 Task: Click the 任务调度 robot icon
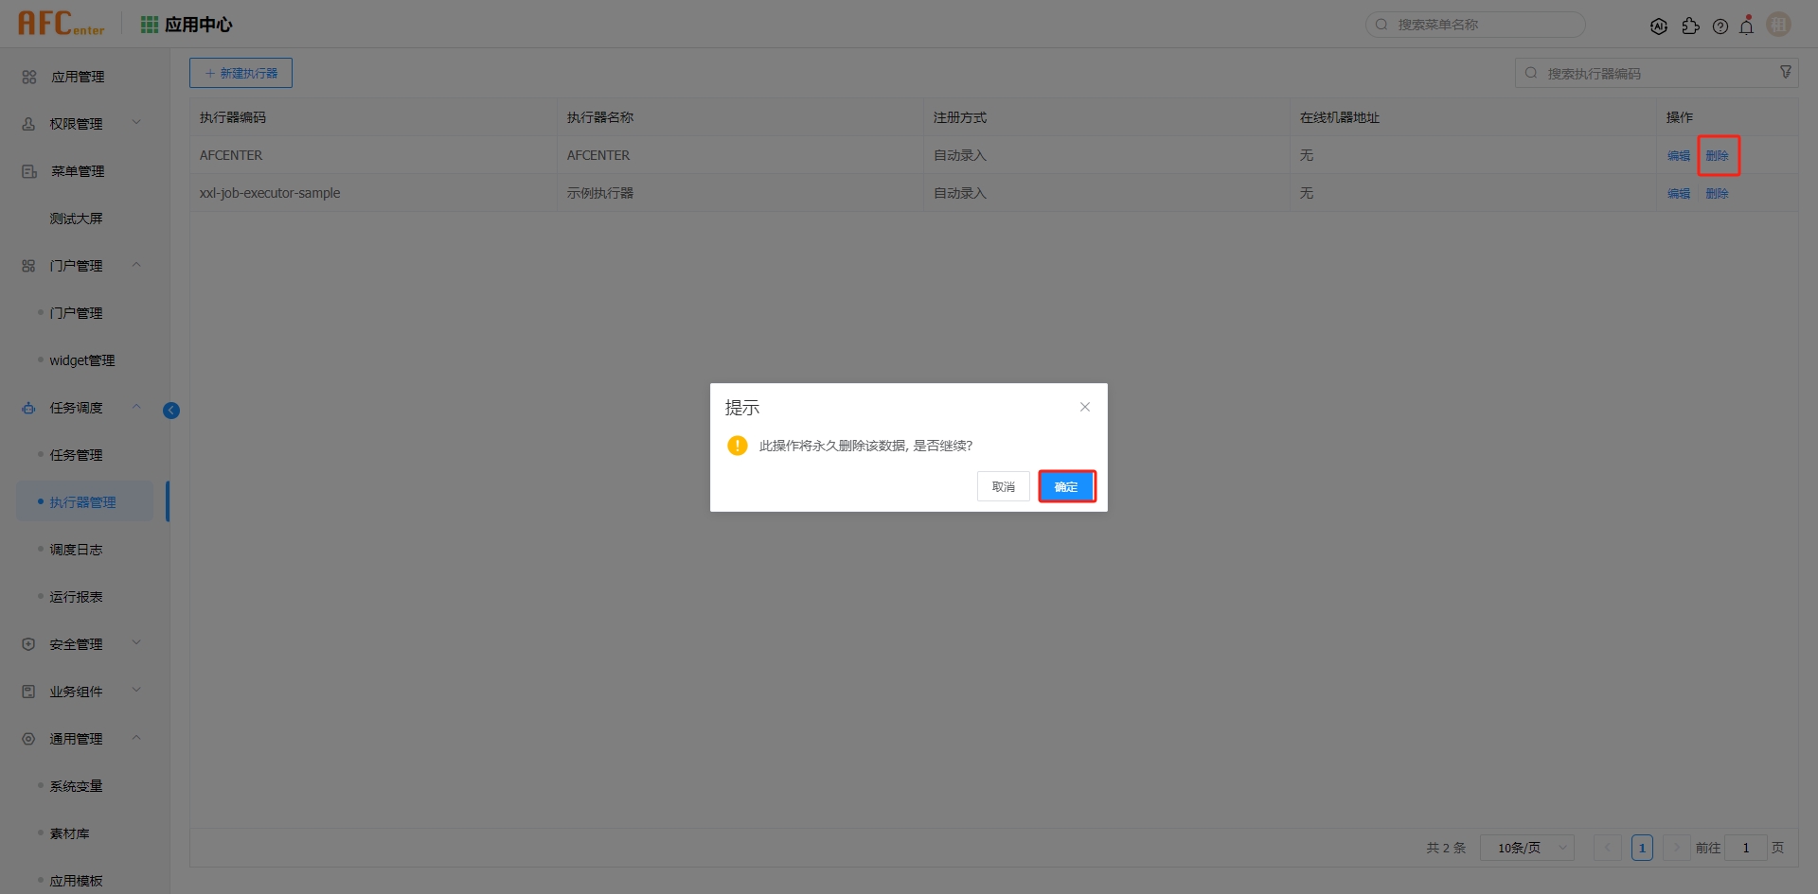(28, 408)
